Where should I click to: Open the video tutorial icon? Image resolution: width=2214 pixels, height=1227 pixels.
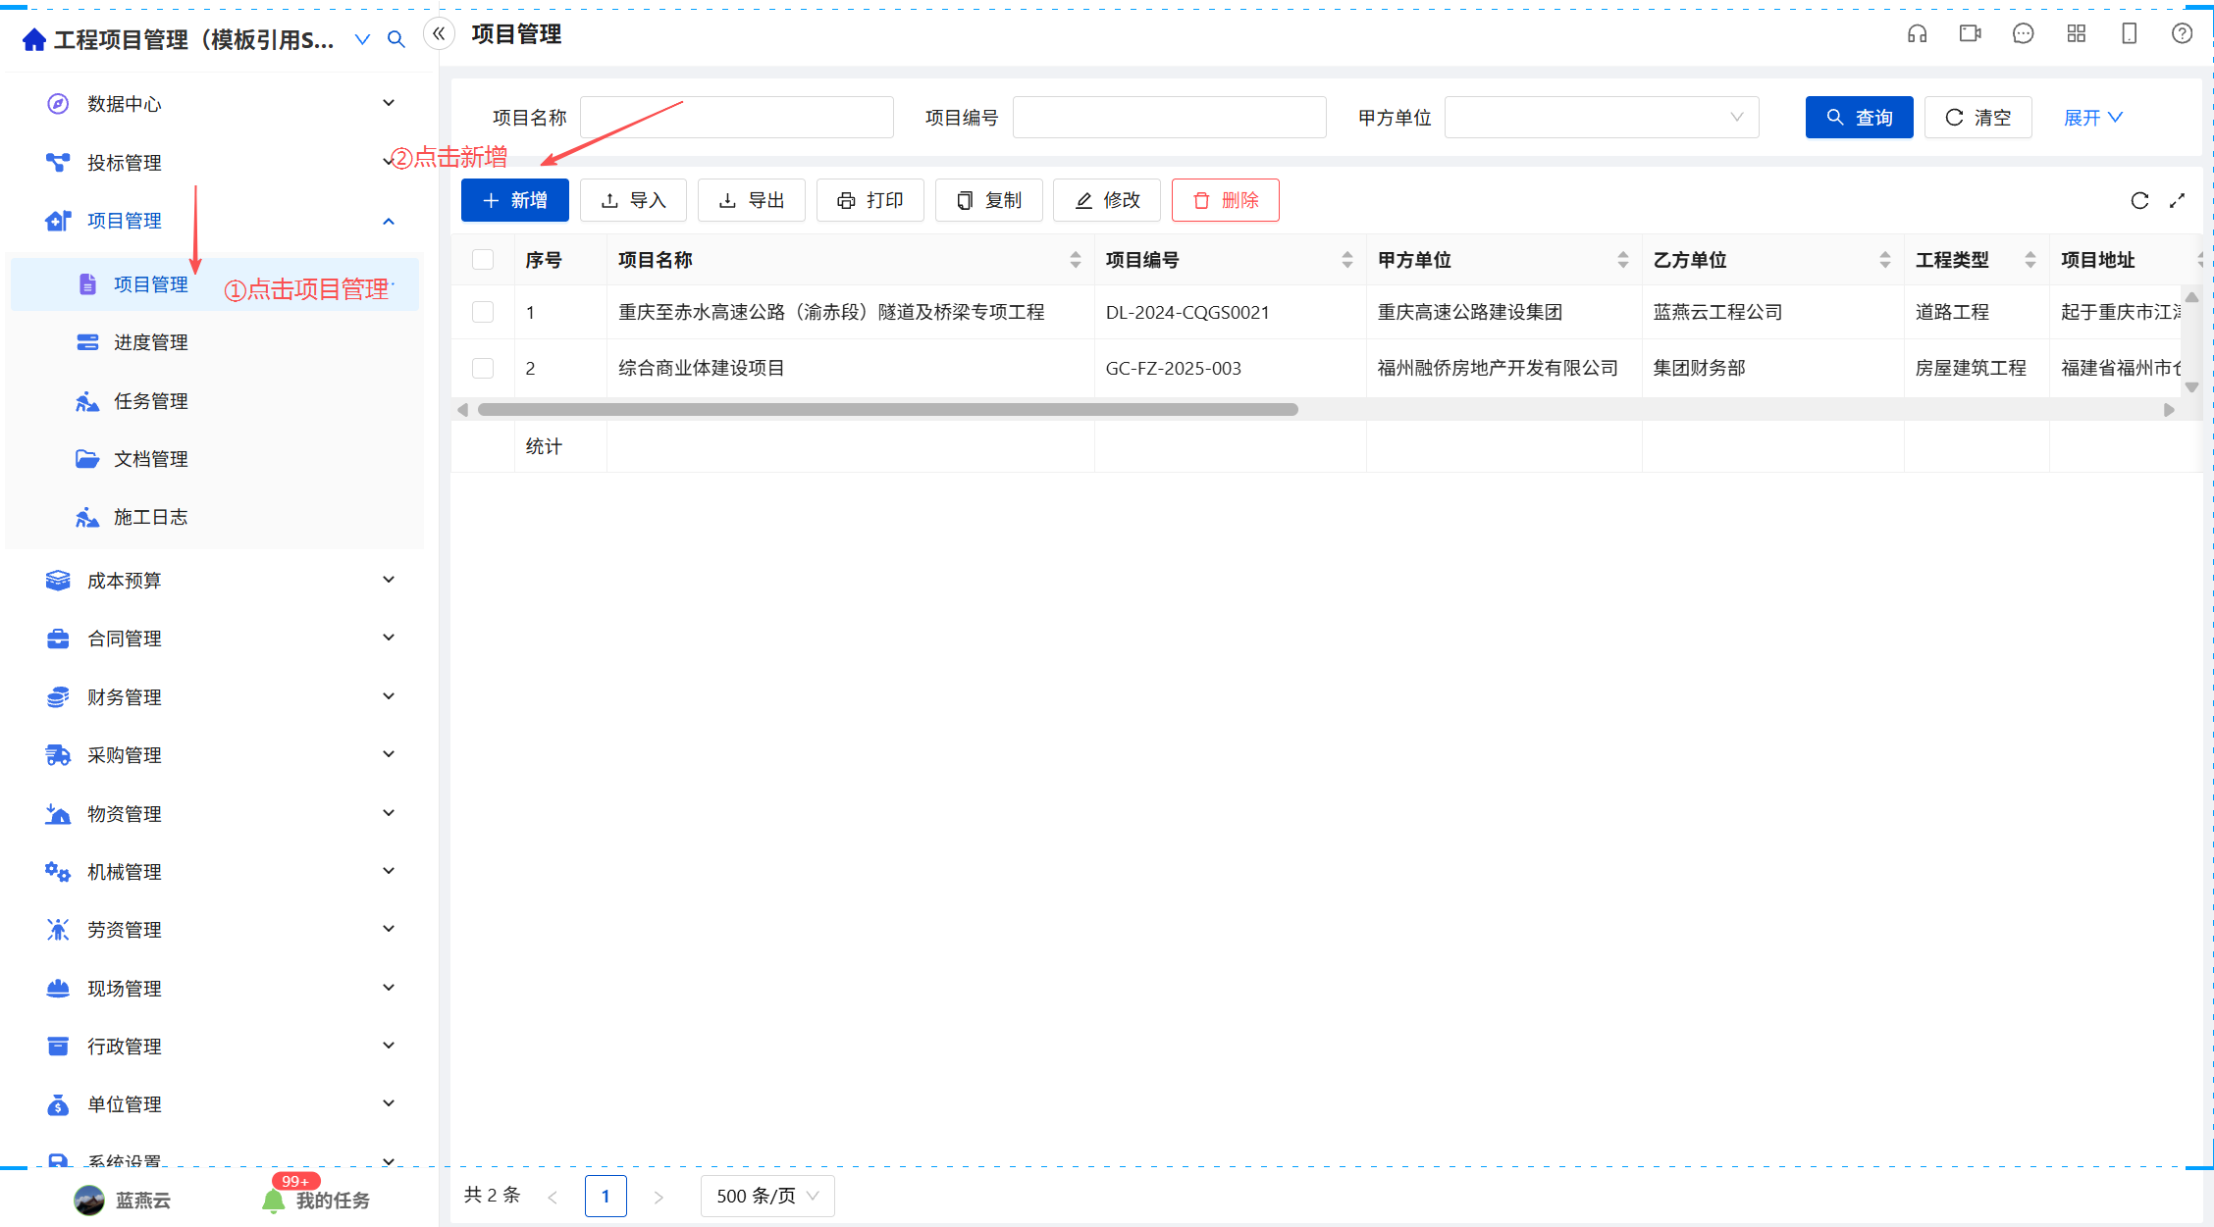(x=1970, y=34)
